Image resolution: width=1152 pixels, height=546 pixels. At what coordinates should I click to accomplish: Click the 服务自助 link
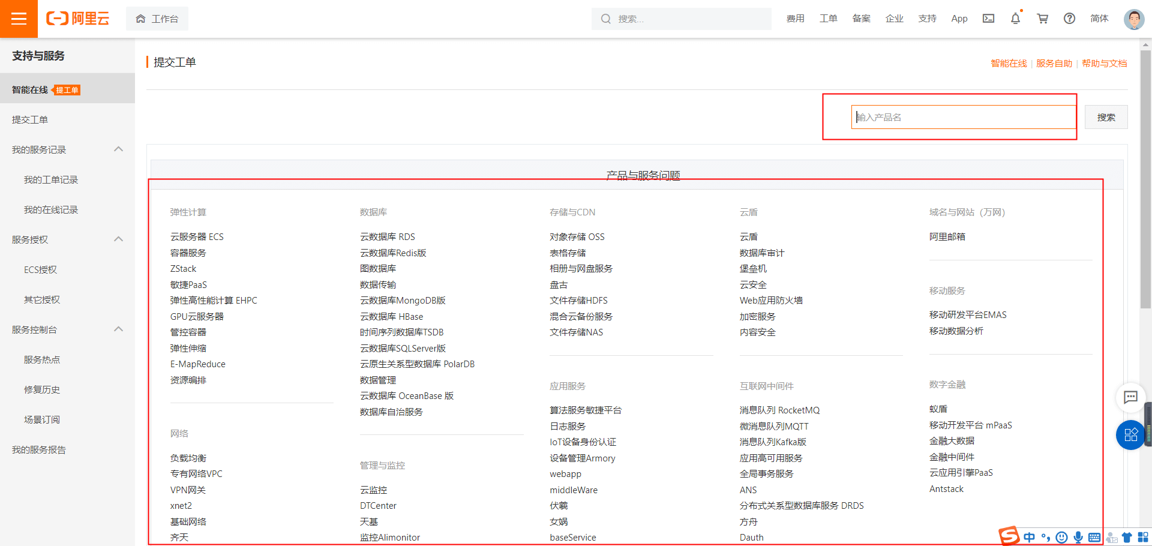pyautogui.click(x=1054, y=63)
